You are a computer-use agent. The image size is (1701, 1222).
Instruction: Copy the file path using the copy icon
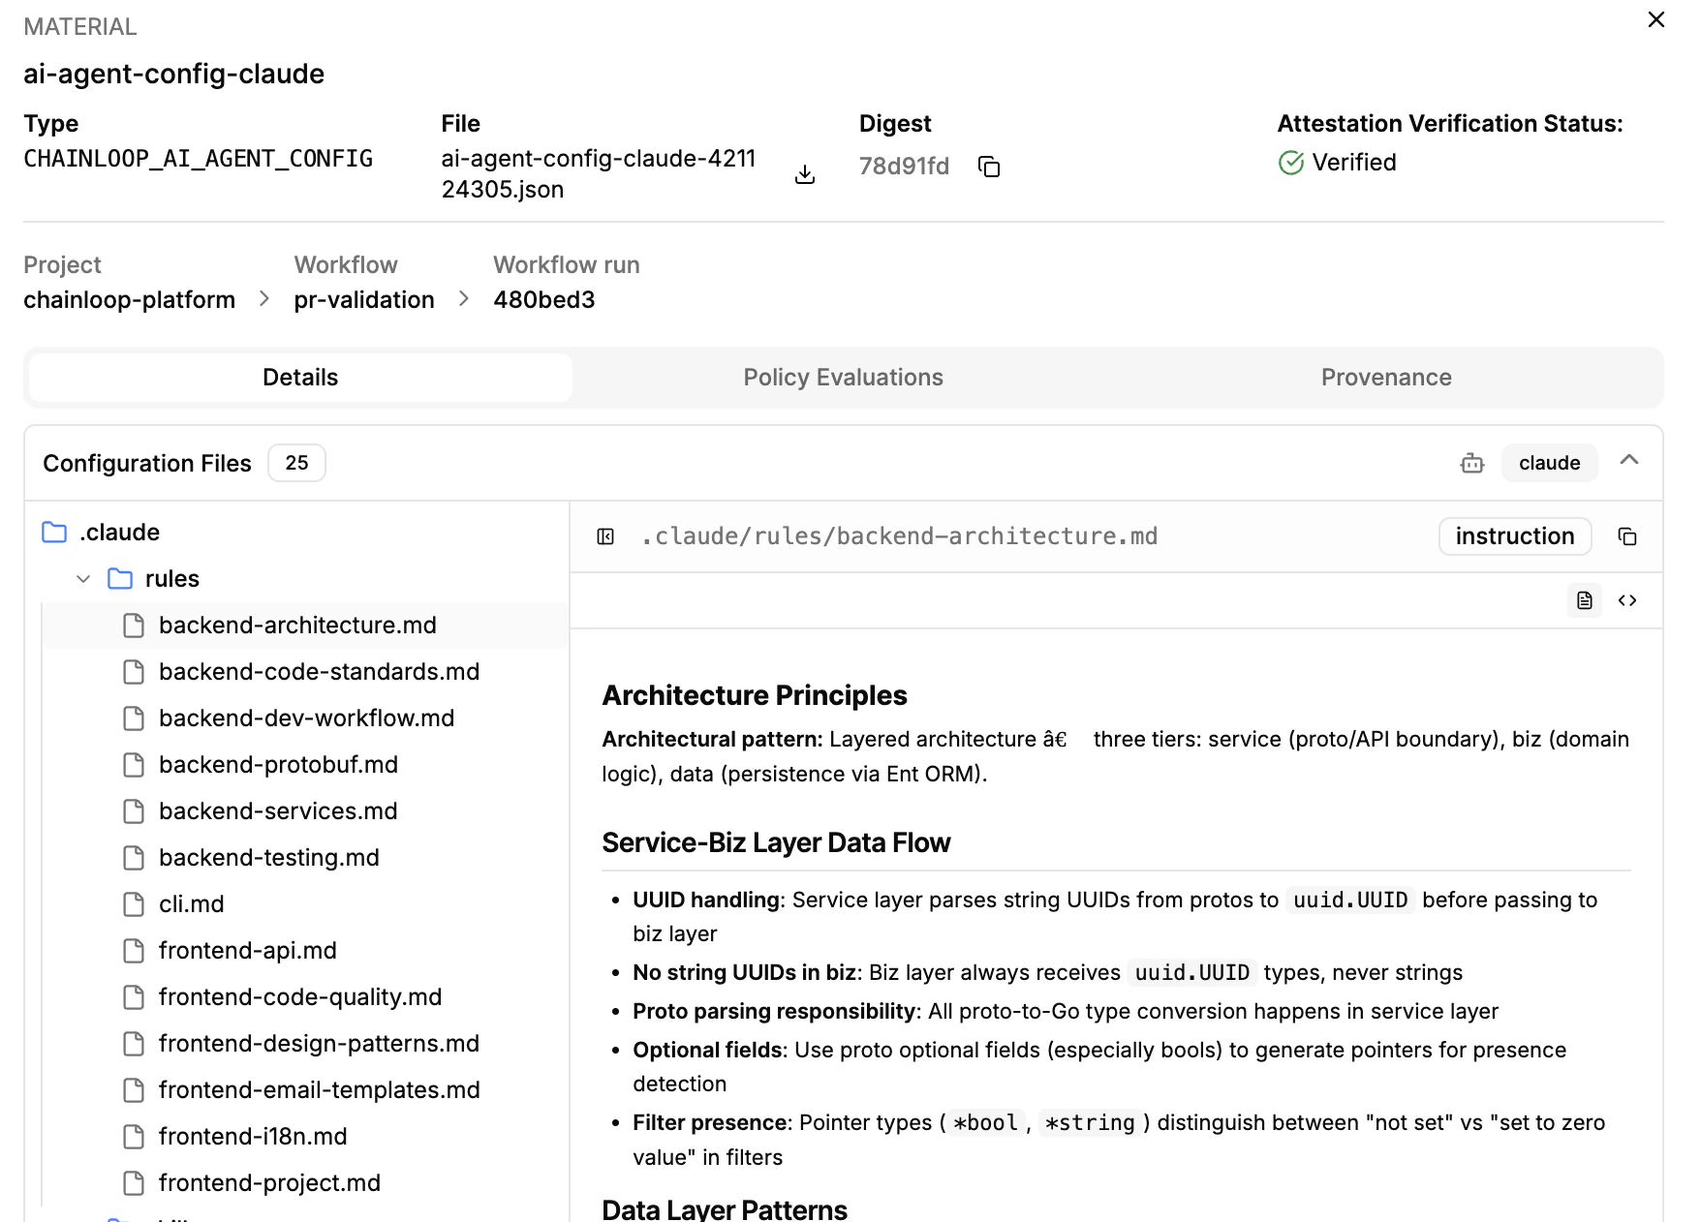click(x=1627, y=535)
